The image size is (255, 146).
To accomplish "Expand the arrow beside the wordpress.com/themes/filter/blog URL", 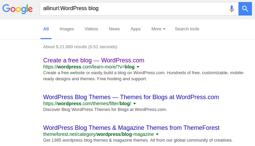I will pyautogui.click(x=135, y=104).
